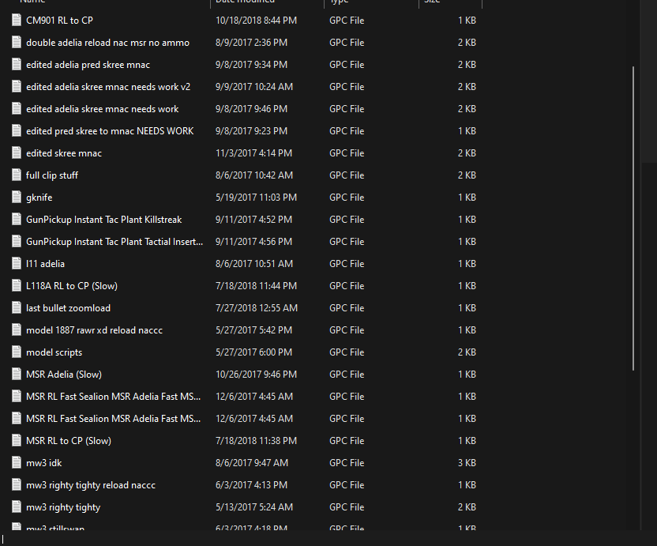Select the gknife file icon
This screenshot has height=546, width=657.
click(x=17, y=198)
